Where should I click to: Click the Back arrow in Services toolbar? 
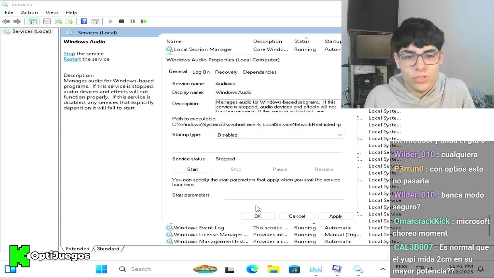[x=6, y=21]
